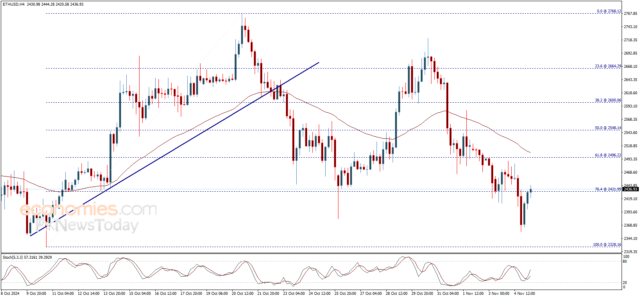This screenshot has height=298, width=640.
Task: Click the 2643.35 price axis value
Action: [x=630, y=80]
